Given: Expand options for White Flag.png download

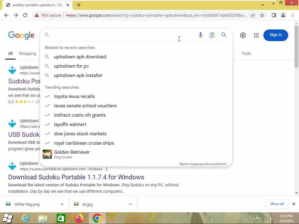Looking at the screenshot, I should pos(62,204).
